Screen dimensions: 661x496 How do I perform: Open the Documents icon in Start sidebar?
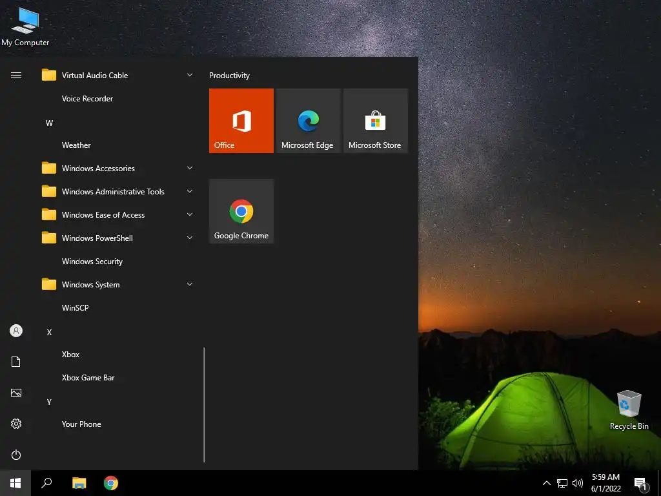(16, 362)
